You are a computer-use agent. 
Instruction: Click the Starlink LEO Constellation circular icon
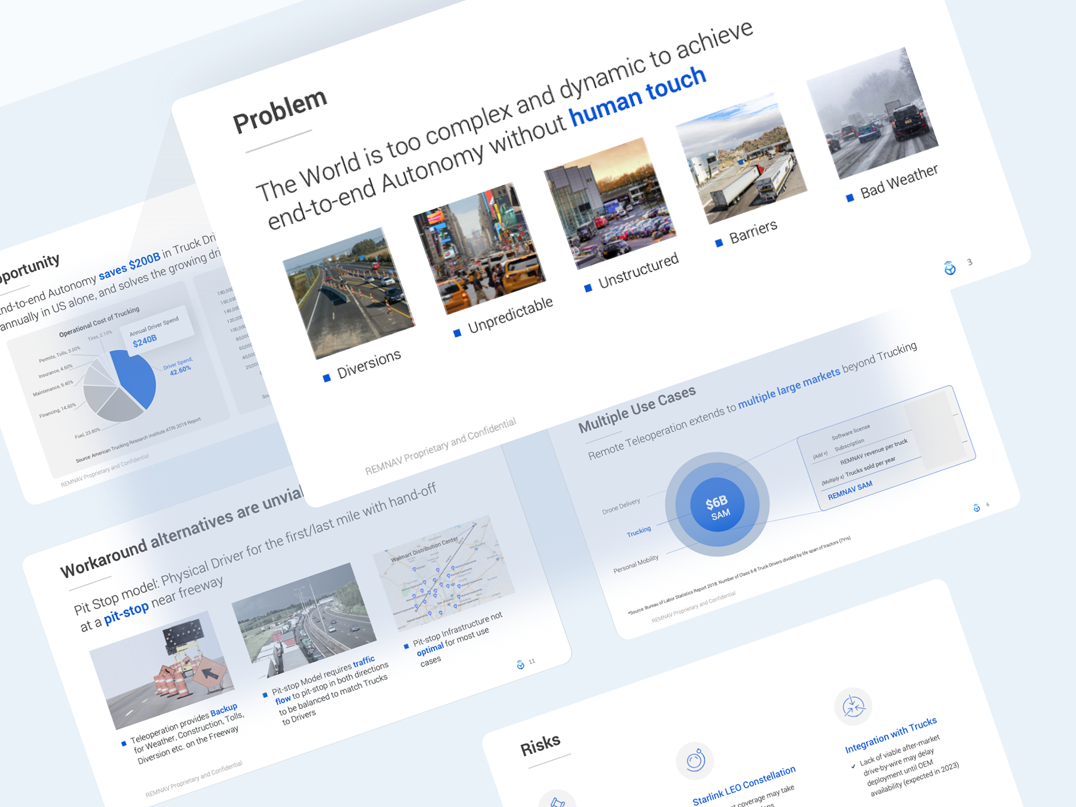point(695,760)
